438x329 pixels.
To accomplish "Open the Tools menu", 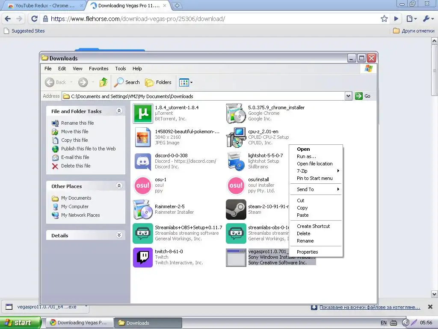I will click(x=120, y=69).
